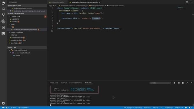This screenshot has height=109, width=194.
Task: Maximize the panel with the up chevron
Action: (x=187, y=83)
